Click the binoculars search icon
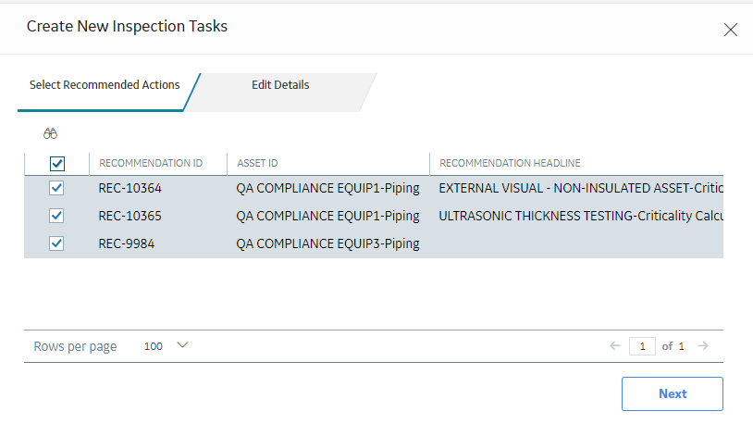Screen dimensions: 753x424 coord(50,133)
